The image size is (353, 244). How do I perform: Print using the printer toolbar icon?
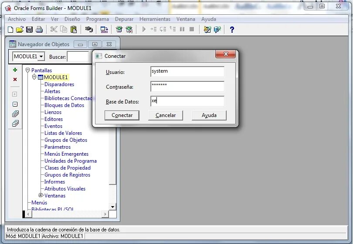coord(39,30)
